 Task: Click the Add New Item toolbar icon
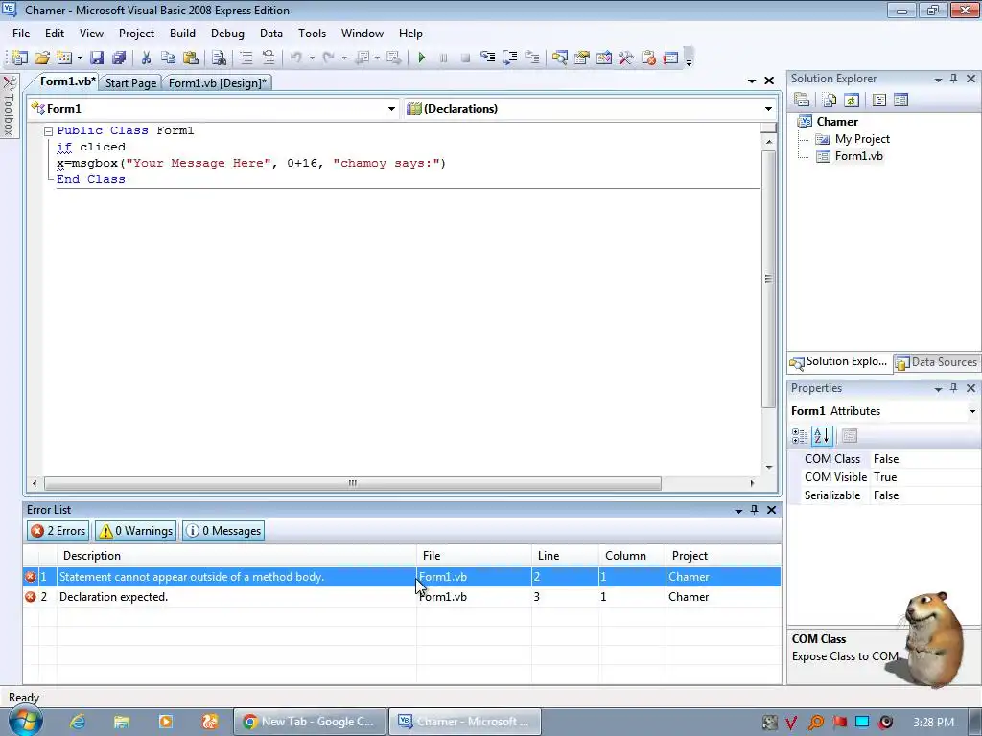click(x=64, y=57)
